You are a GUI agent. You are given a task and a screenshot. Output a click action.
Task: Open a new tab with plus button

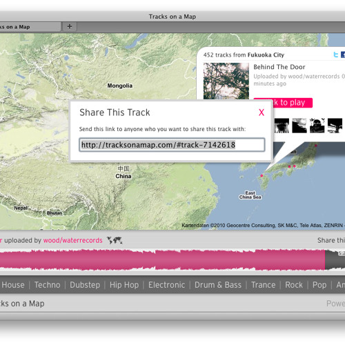point(70,27)
